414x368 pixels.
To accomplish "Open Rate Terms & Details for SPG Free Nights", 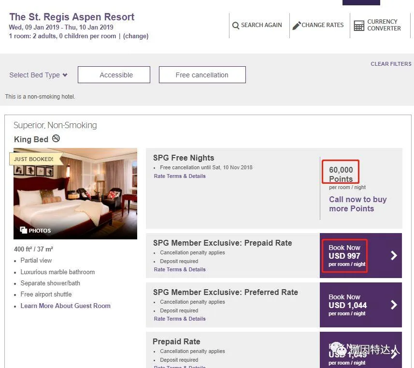I will (180, 176).
